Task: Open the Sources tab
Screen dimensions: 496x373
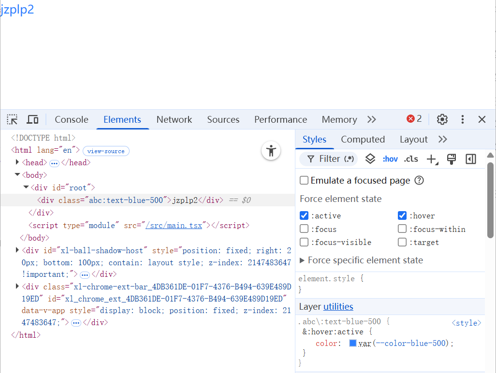Action: tap(223, 119)
